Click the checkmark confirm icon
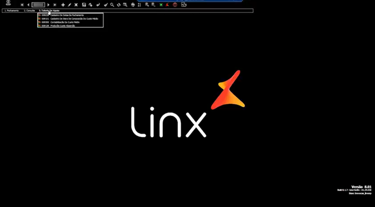Viewport: 375px width, 207px height. 98,5
